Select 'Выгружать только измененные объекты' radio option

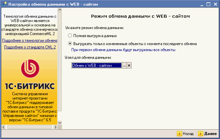coord(70,44)
